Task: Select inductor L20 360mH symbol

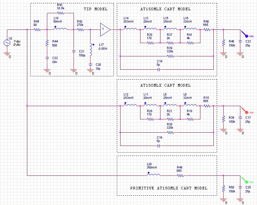Action: (x=153, y=174)
